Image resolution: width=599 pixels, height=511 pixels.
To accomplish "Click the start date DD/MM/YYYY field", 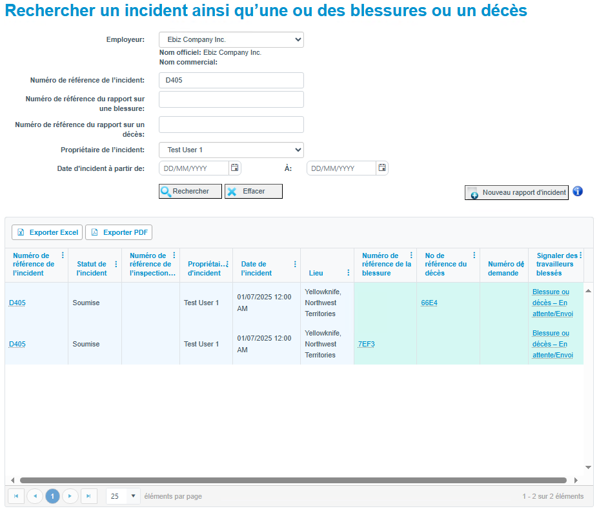I will tap(194, 168).
